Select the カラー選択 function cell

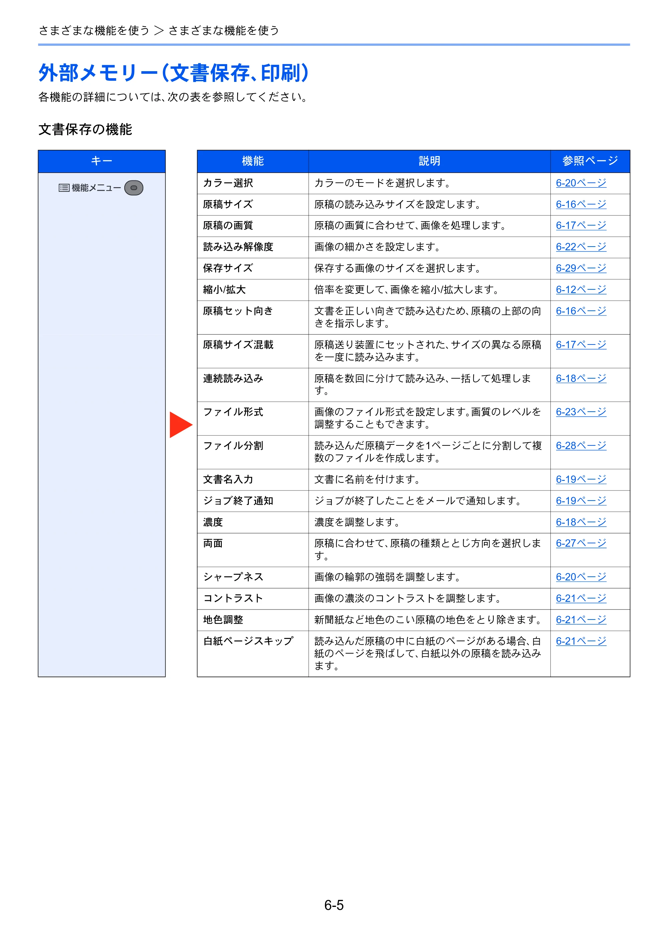point(253,183)
